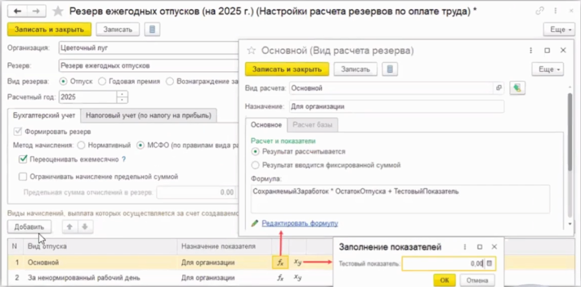Open the report icon in Основной dialog toolbar
581x287 pixels.
click(x=390, y=69)
